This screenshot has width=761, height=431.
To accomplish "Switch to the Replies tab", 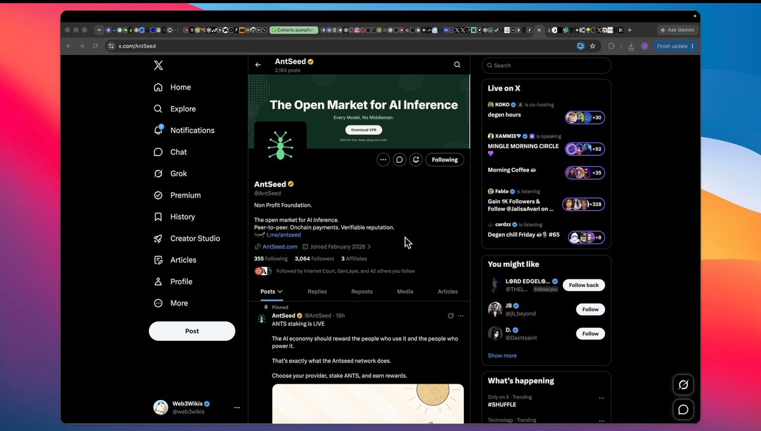I will [x=317, y=292].
